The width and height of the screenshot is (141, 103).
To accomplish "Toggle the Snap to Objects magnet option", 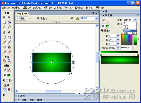I will (x=9, y=90).
